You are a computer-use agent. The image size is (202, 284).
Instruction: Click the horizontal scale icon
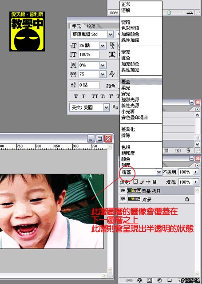point(112,55)
